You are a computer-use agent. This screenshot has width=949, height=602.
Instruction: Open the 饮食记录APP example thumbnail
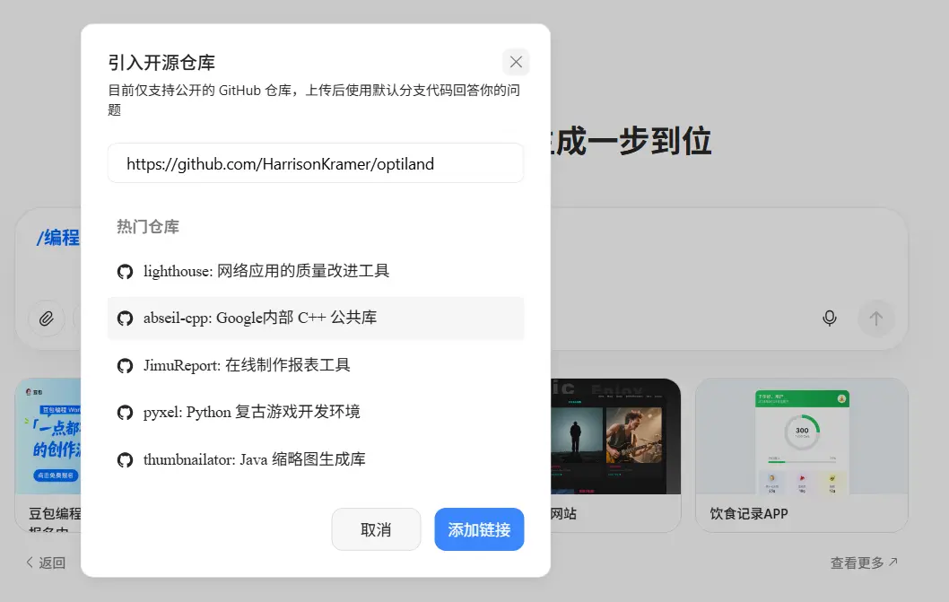pos(801,437)
